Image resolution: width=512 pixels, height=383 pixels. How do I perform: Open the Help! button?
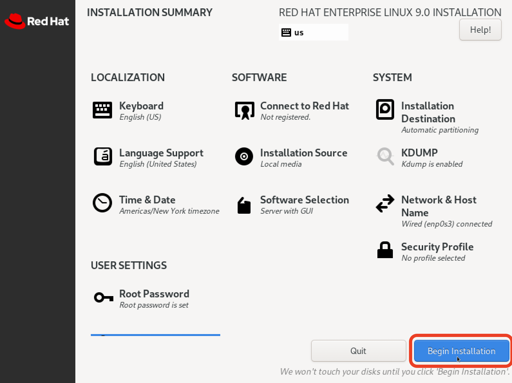pyautogui.click(x=480, y=30)
